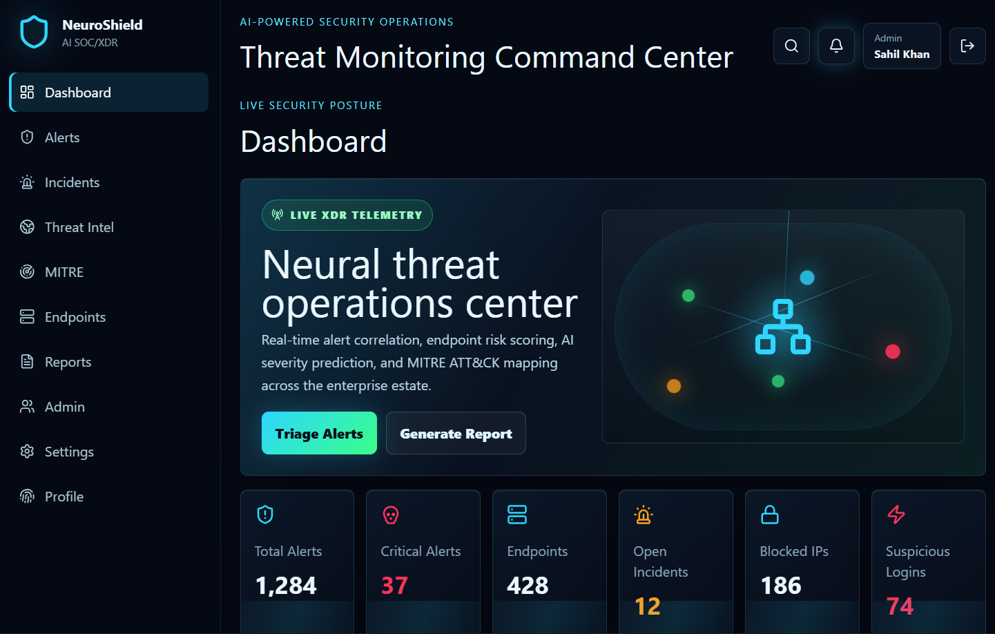Click the Endpoints server icon

[517, 515]
